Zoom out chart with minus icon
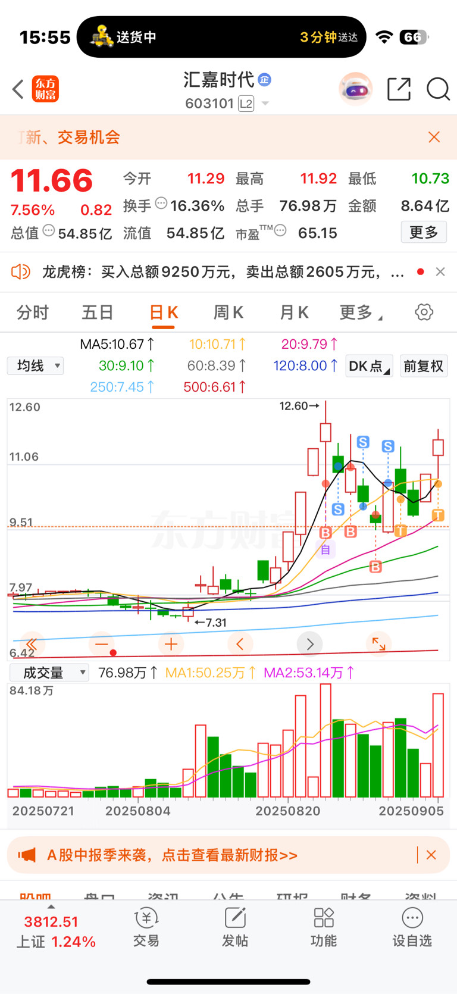The image size is (457, 994). click(x=102, y=644)
